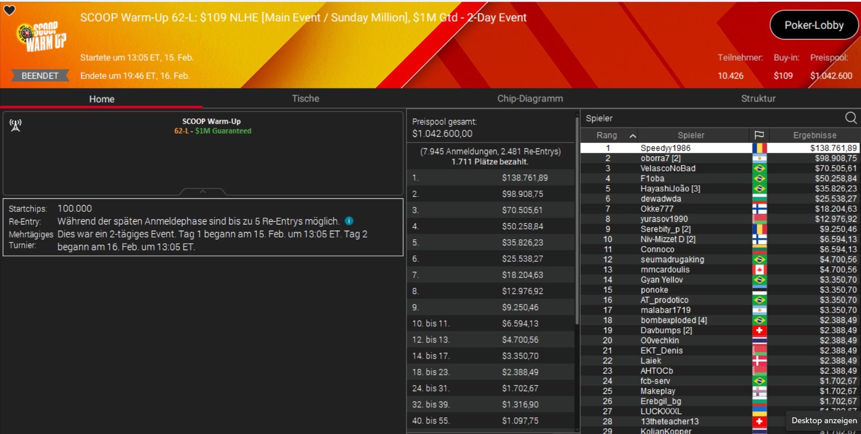861x434 pixels.
Task: Click the SCOOP Warm Up logo
Action: (x=41, y=36)
